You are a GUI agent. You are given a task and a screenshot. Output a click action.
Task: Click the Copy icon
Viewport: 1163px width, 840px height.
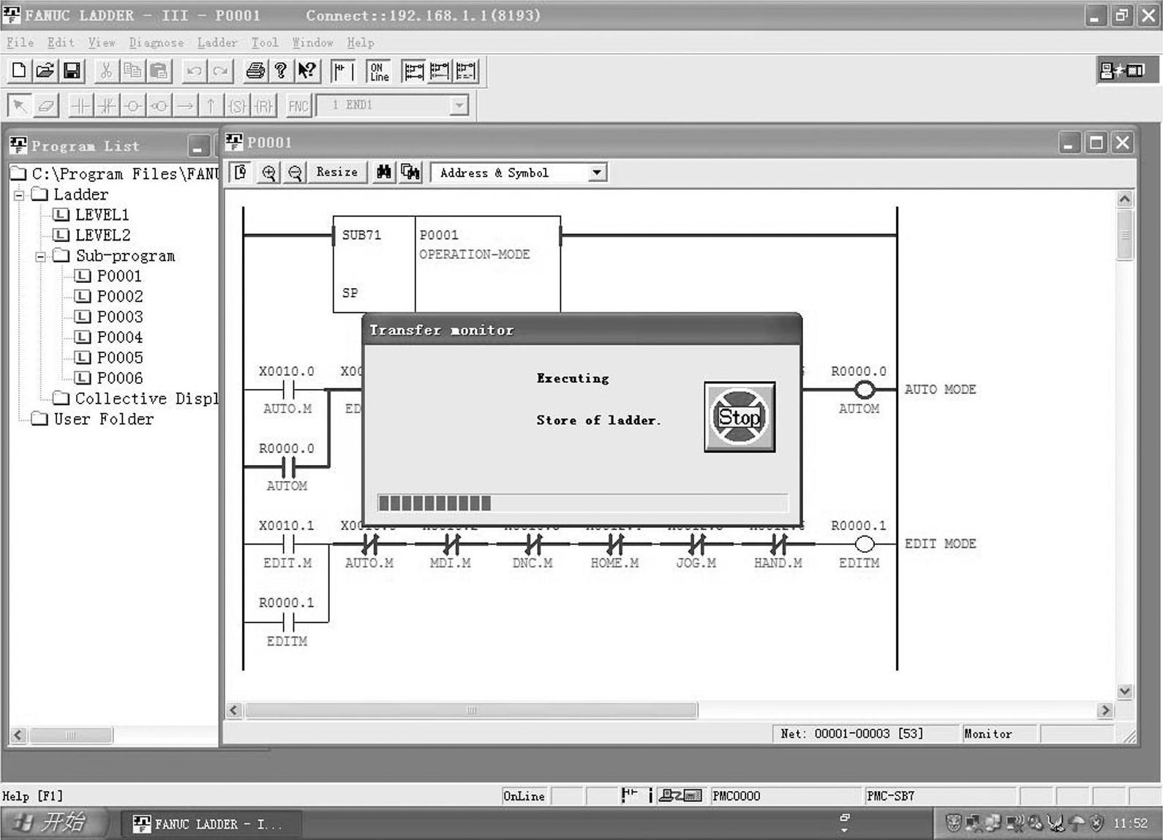132,71
